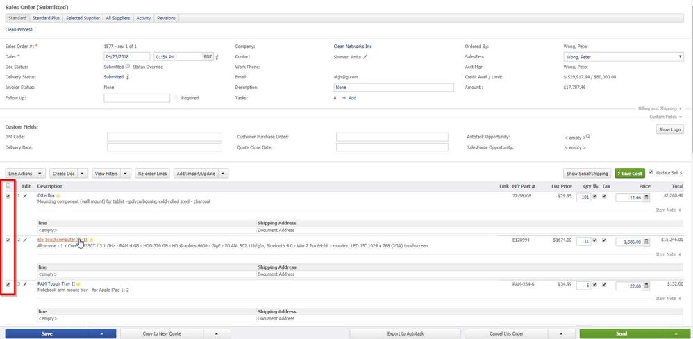
Task: Click the Export to Autotask button
Action: (406, 333)
